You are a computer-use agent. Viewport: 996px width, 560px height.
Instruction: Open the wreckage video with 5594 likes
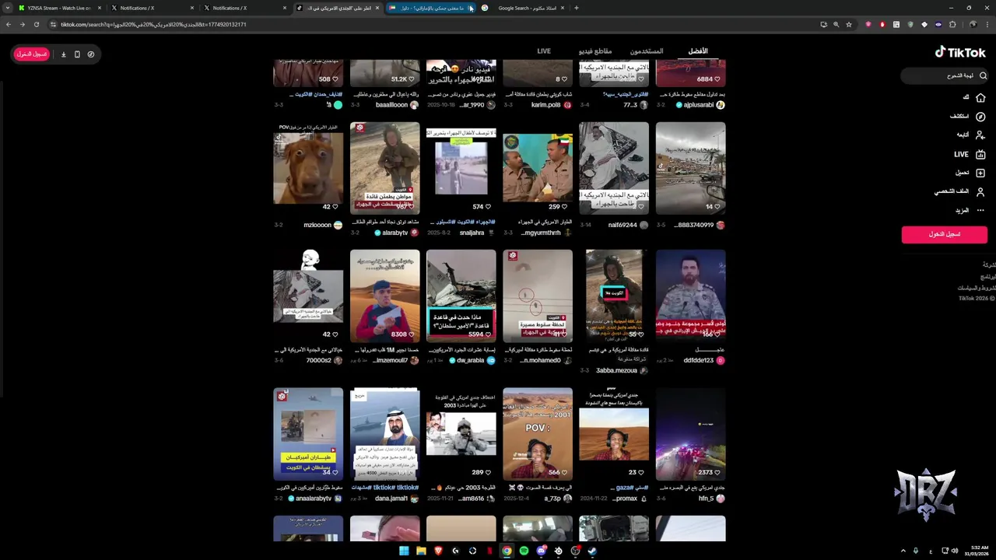point(461,296)
